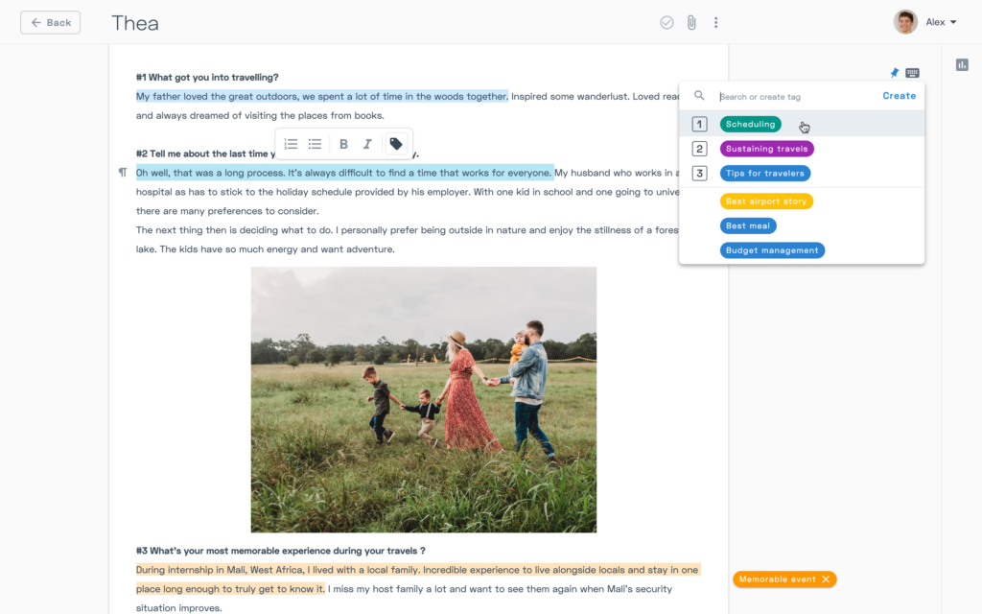This screenshot has height=614, width=982.
Task: Click 'situation improves.' line
Action: tap(178, 607)
